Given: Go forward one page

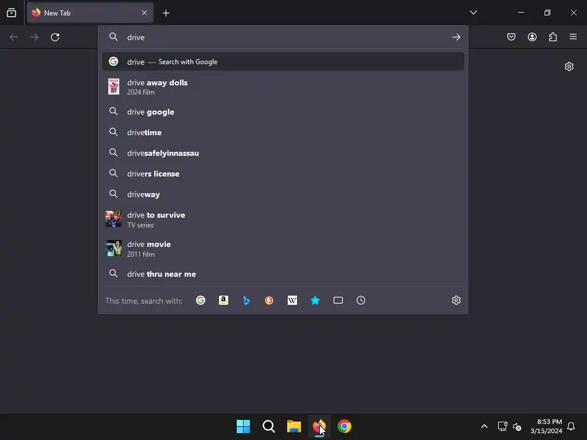Looking at the screenshot, I should click(34, 37).
